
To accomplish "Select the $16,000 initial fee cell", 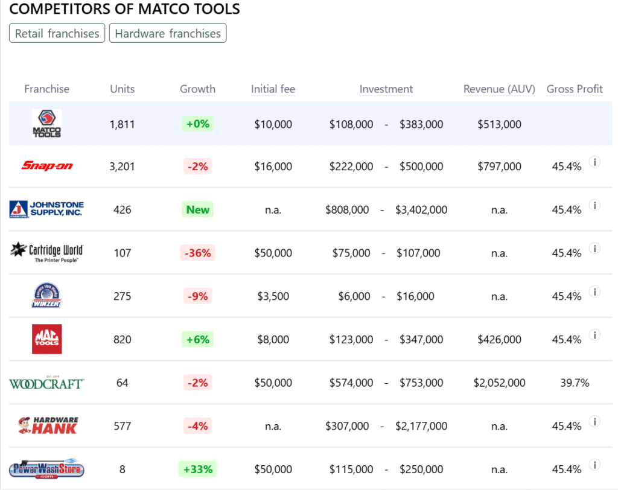I will 273,167.
